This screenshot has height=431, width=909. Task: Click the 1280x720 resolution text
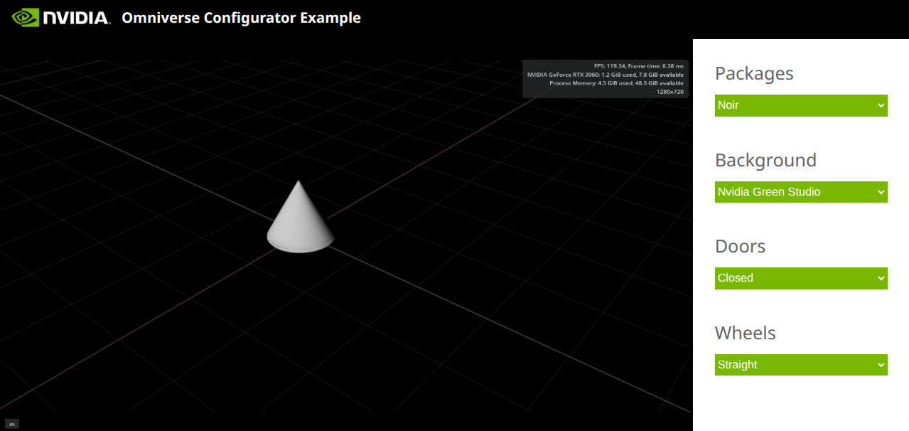(x=670, y=92)
